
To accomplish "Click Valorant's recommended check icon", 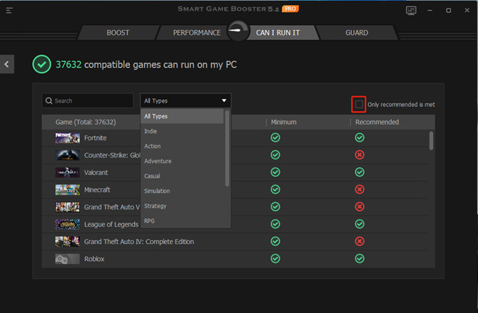I will 360,173.
